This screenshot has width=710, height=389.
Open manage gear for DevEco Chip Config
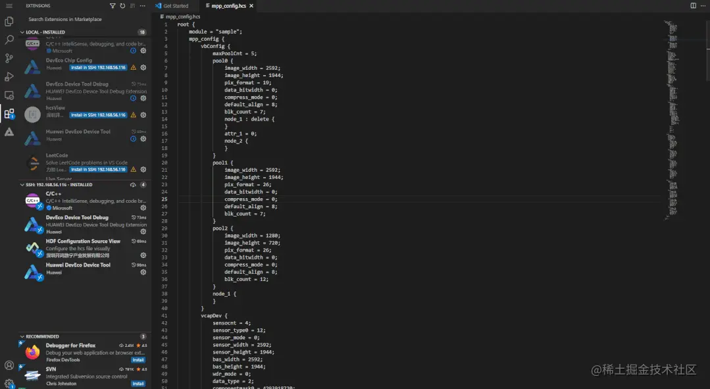tap(143, 68)
